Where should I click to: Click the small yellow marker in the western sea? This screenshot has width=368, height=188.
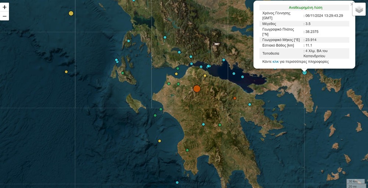(x=66, y=72)
